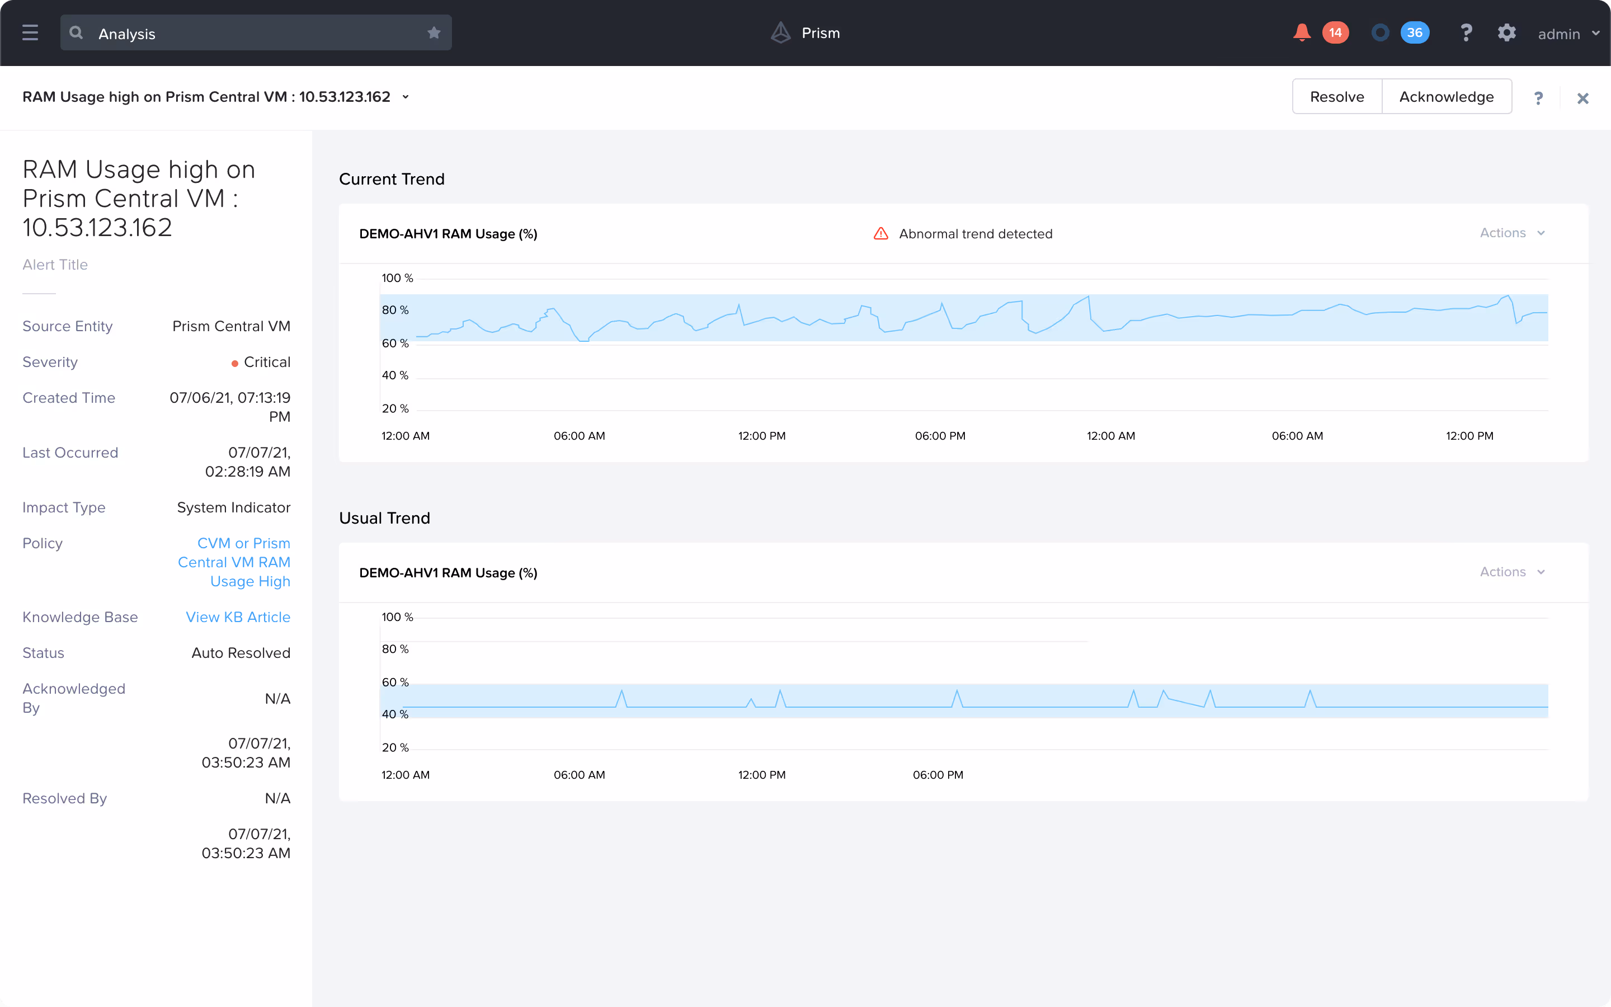The width and height of the screenshot is (1611, 1007).
Task: Open CVM or Prism Central VM RAM policy link
Action: click(234, 562)
